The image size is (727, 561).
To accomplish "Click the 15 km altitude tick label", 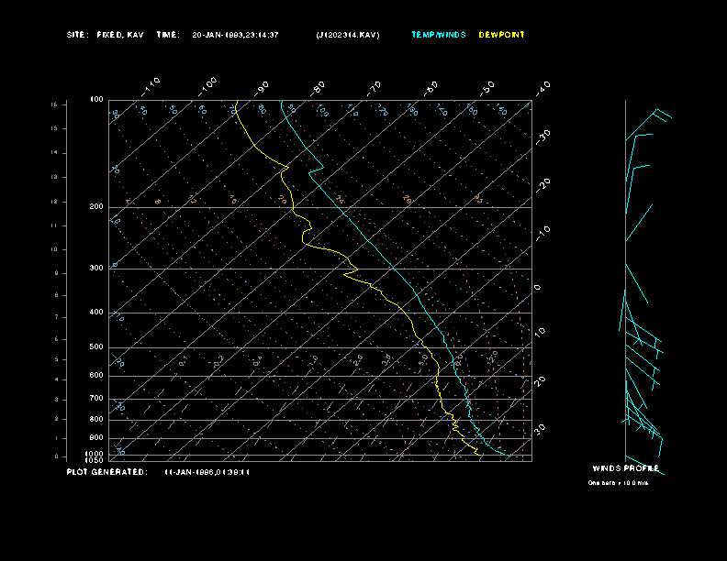I will pyautogui.click(x=54, y=104).
